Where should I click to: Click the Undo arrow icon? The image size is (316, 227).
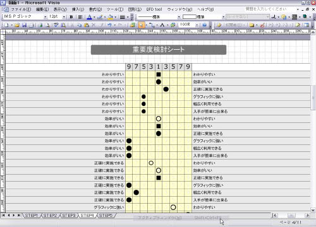109,25
